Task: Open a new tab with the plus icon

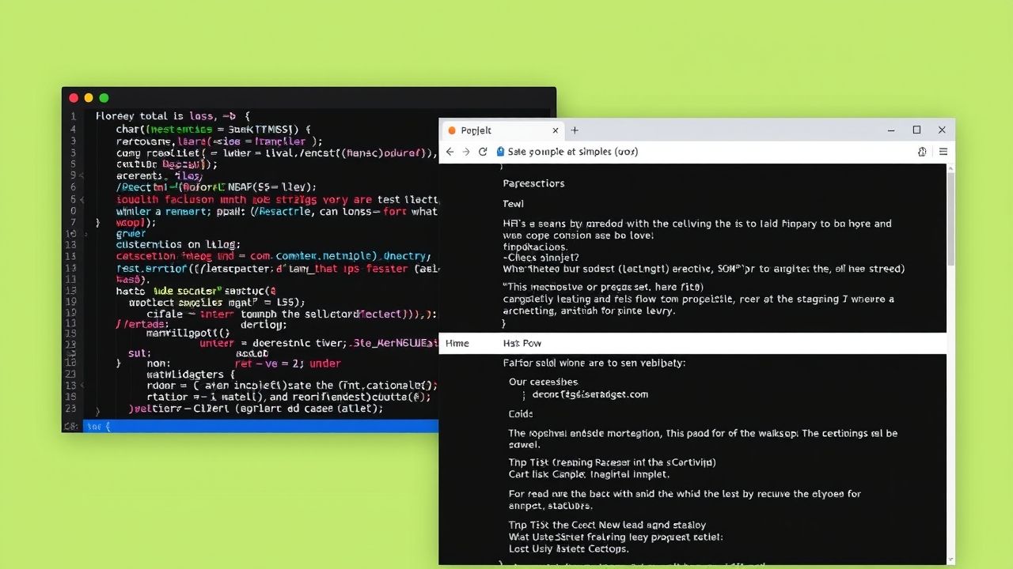Action: click(574, 130)
